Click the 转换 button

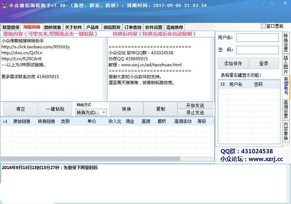point(127,109)
